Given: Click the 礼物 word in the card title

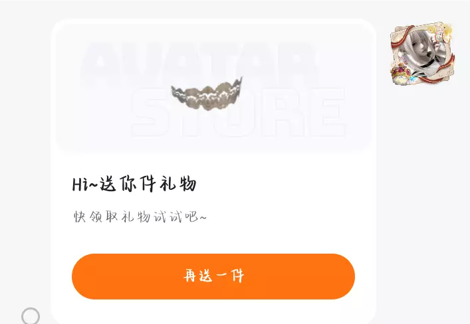Looking at the screenshot, I should [x=177, y=184].
